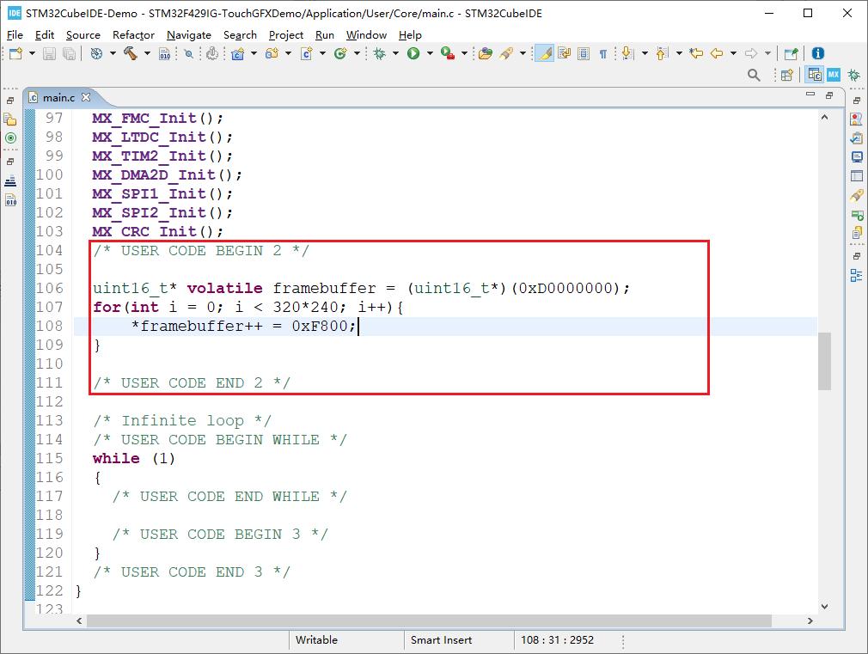This screenshot has width=868, height=654.
Task: Select the main.c editor tab
Action: pyautogui.click(x=59, y=97)
